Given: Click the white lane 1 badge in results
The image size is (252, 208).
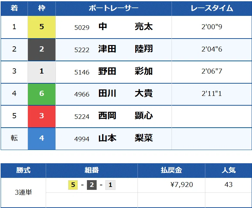Looking at the screenshot, I should click(42, 72).
